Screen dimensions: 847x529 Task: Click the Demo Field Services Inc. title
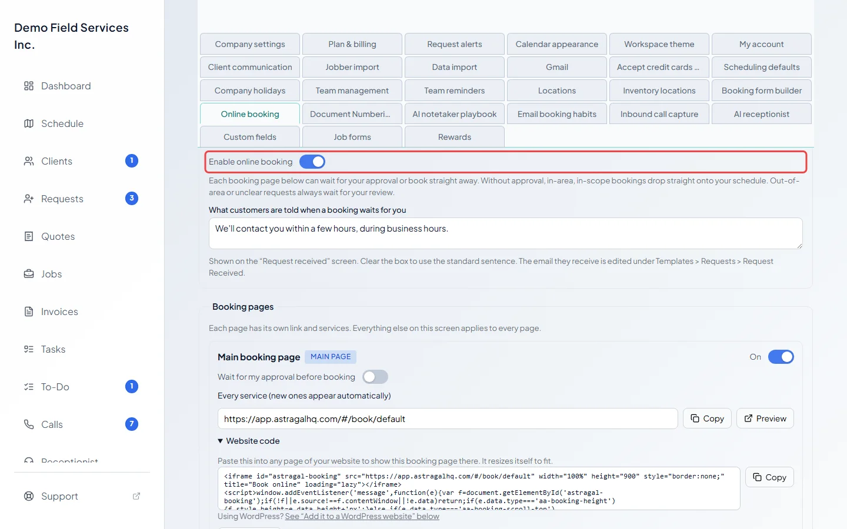tap(71, 36)
